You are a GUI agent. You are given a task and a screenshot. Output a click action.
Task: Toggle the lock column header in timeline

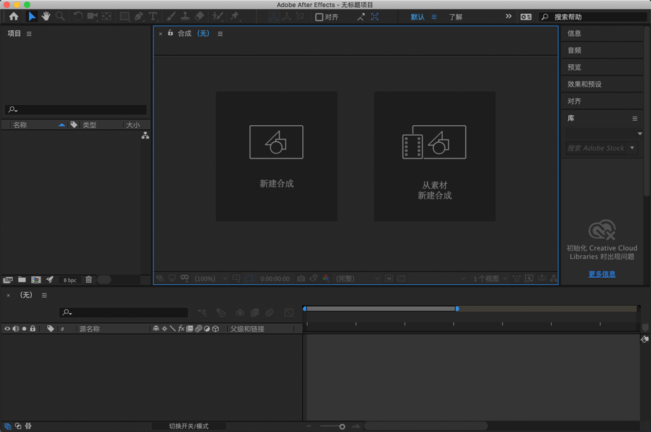click(x=33, y=329)
